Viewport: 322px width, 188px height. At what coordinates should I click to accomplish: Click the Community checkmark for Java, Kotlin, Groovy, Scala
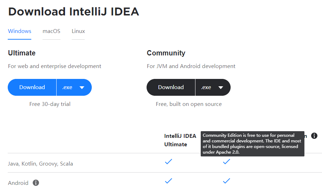[x=226, y=162]
